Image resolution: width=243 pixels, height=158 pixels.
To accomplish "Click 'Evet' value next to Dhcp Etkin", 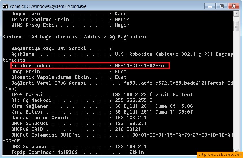I will point(120,71).
